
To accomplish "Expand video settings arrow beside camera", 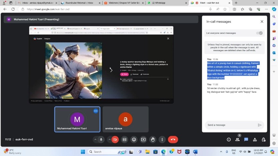I will tap(110, 140).
